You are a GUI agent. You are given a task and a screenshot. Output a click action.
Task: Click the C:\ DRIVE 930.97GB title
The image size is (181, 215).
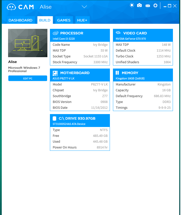[x=77, y=118]
